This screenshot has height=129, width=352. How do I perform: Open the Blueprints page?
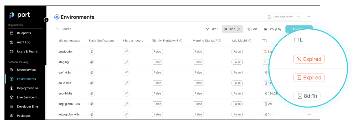(x=24, y=33)
